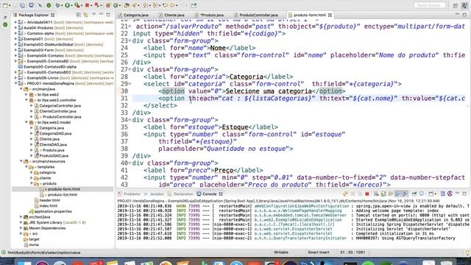This screenshot has width=471, height=265.
Task: Click the word Categoria in line 28 label
Action: [247, 77]
